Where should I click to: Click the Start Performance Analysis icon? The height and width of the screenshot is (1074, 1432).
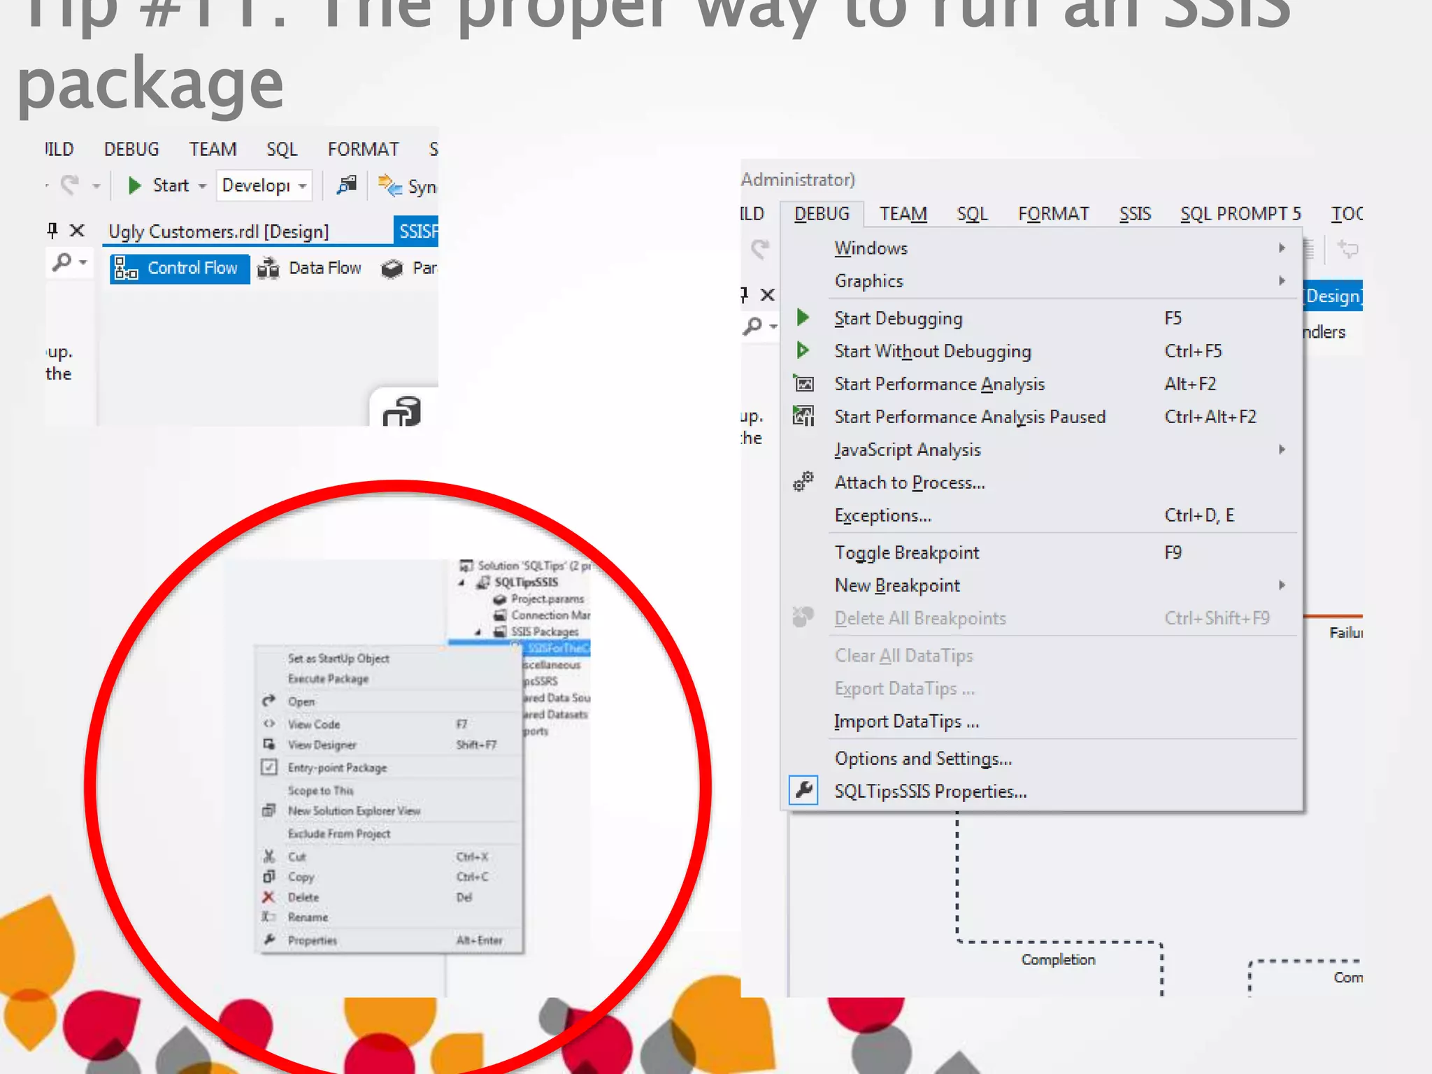(803, 383)
